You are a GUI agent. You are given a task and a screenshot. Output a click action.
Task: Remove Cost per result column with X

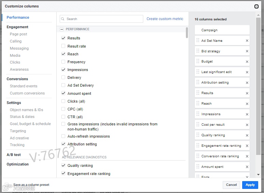[247, 125]
